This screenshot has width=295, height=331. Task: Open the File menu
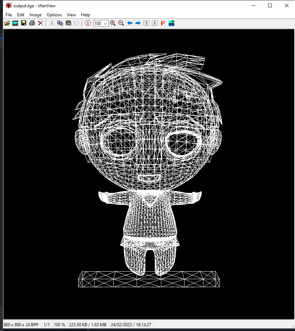8,15
